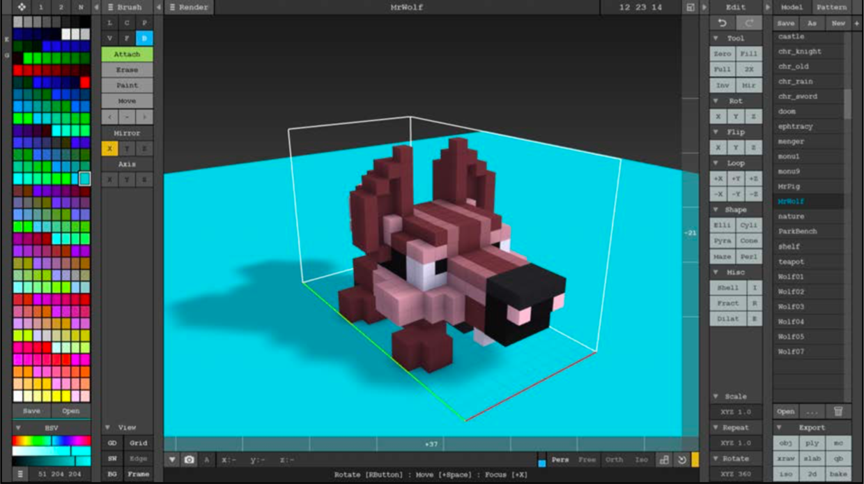Click the redo arrow in Edit panel

pyautogui.click(x=750, y=23)
